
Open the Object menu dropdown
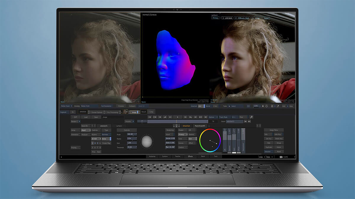[86, 130]
